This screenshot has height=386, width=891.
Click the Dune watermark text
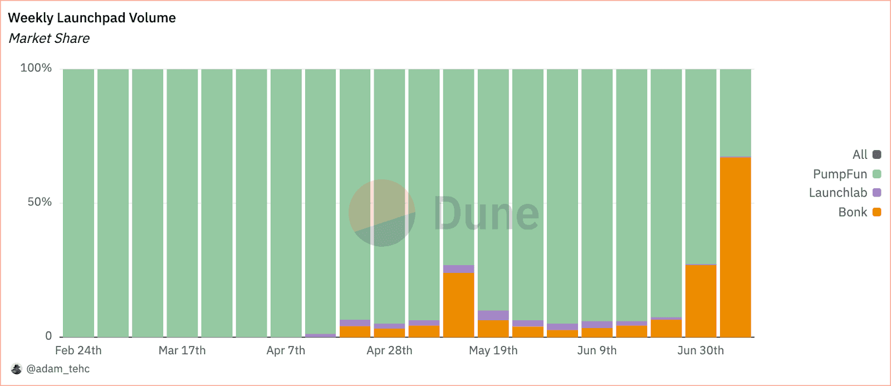click(x=486, y=213)
